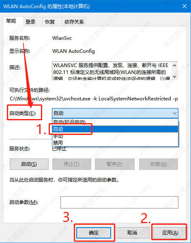191x243 pixels.
Task: Click the 停止(T) button
Action: 72,164
